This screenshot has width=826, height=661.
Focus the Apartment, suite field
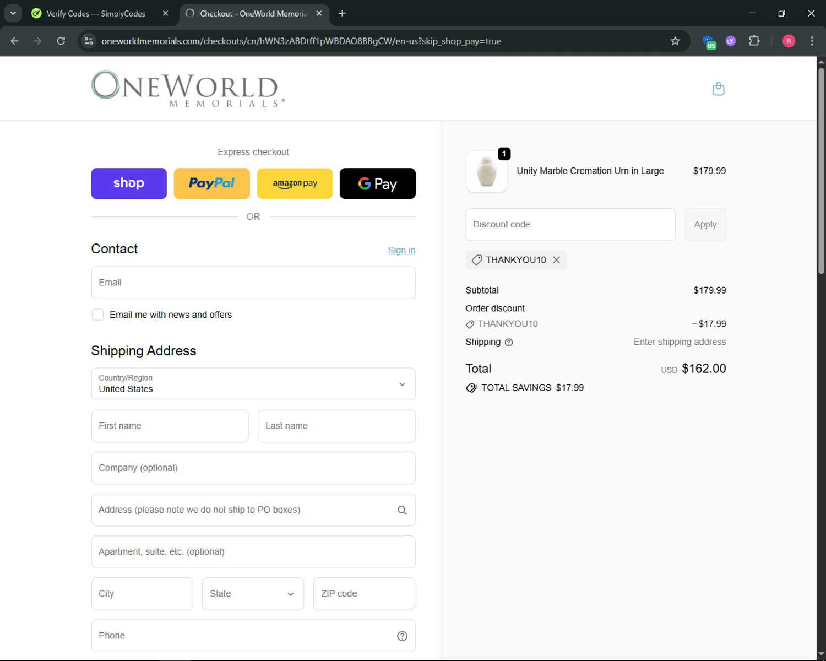point(253,552)
